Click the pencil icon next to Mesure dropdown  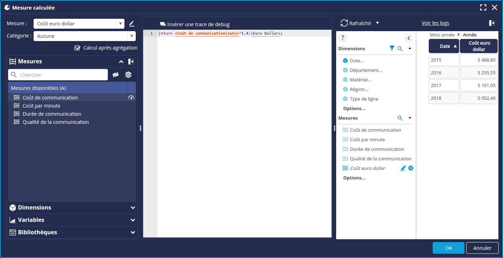(x=131, y=24)
